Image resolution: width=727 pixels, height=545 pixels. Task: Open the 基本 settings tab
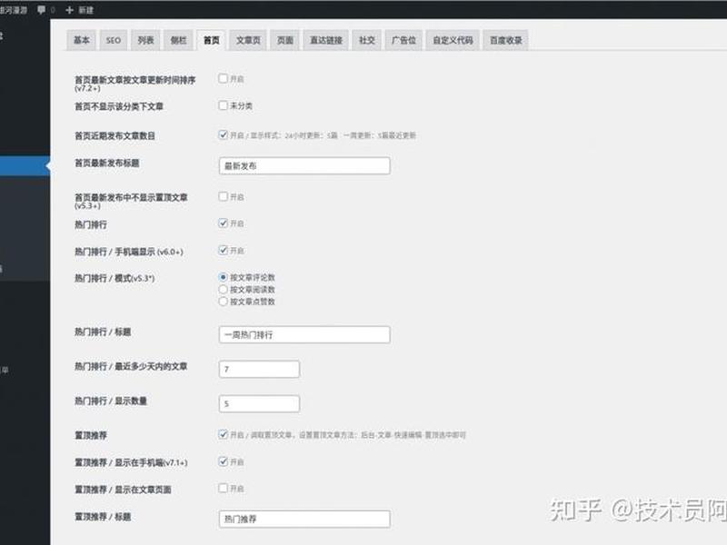tap(81, 40)
